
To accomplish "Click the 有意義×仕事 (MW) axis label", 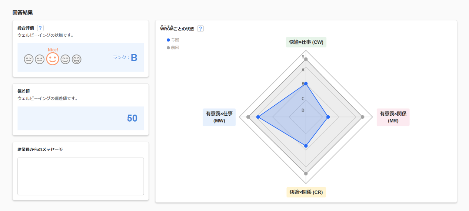I will click(x=219, y=117).
